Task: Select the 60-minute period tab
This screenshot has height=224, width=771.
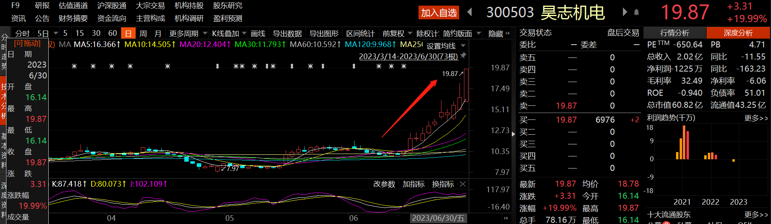Action: click(x=113, y=33)
